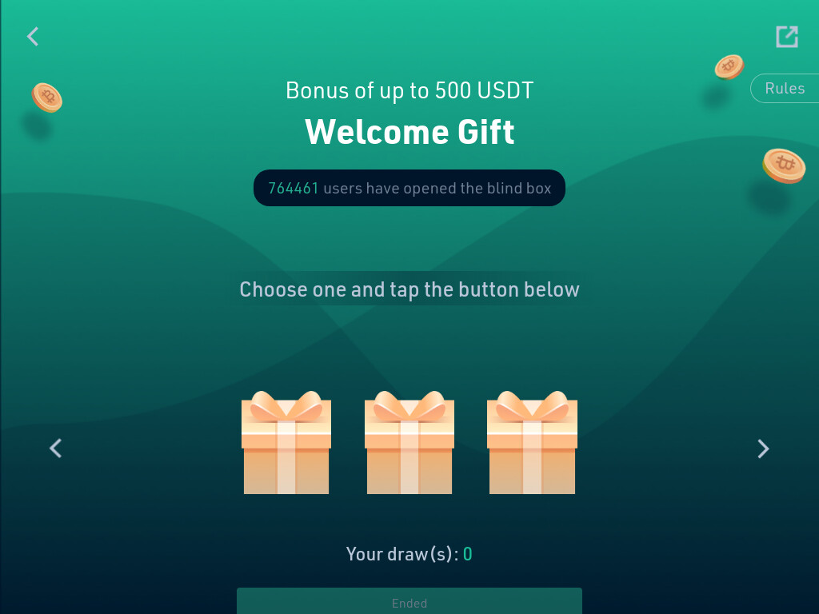Select the left gift box
Screen dimensions: 819x614
click(x=286, y=442)
